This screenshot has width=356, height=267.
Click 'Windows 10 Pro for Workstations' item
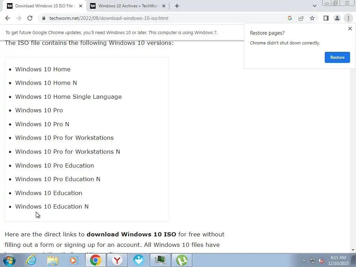64,138
